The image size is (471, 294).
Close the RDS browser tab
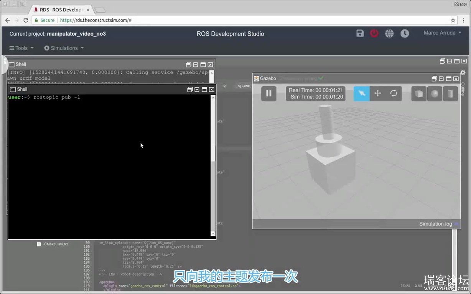coord(87,10)
